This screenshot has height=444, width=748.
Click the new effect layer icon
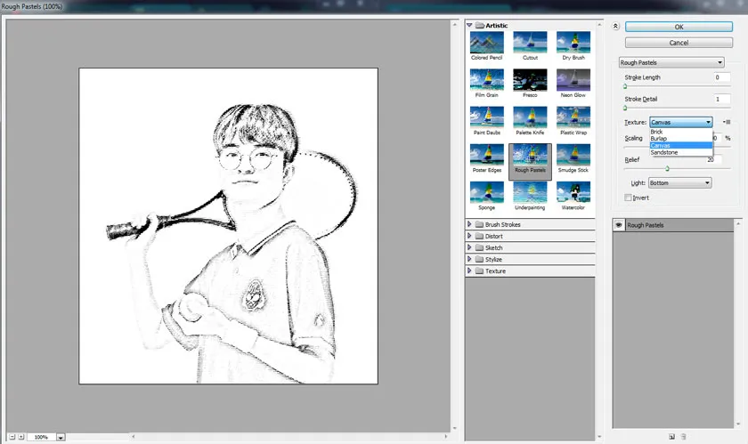[672, 437]
